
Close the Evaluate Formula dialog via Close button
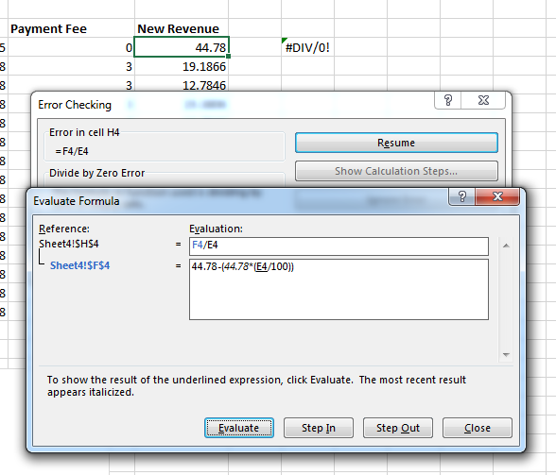click(478, 428)
